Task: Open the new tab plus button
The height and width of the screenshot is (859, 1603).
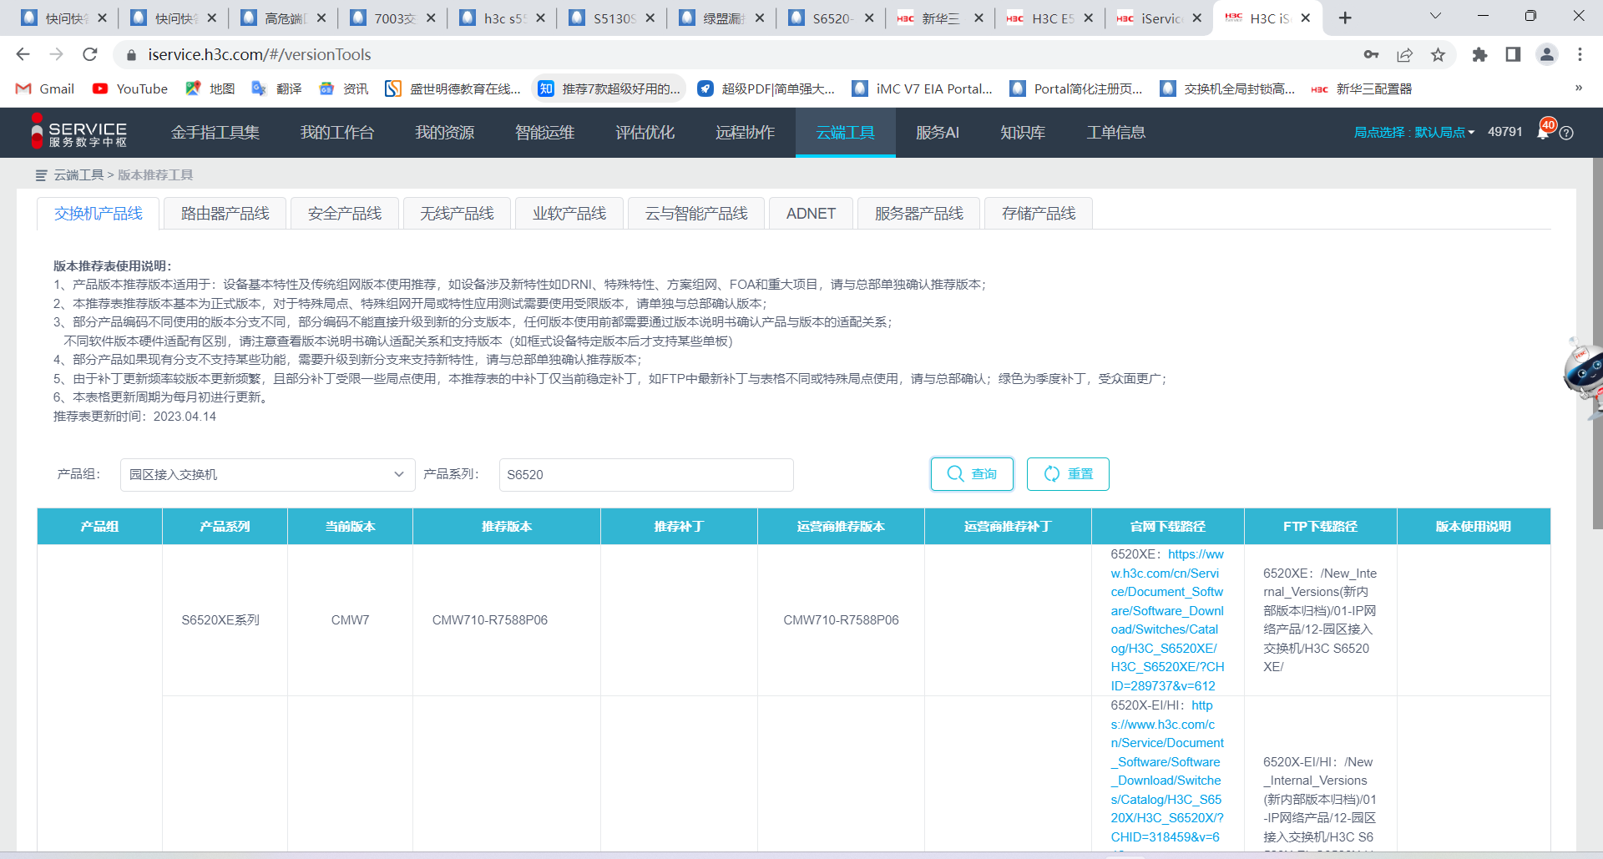Action: (x=1344, y=18)
